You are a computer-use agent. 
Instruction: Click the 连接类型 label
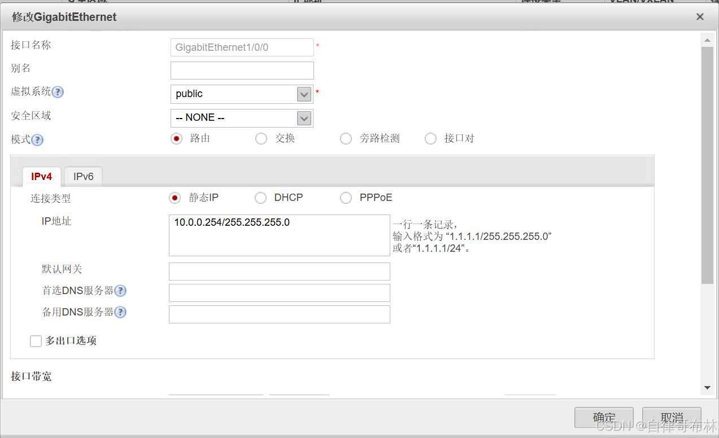pyautogui.click(x=51, y=199)
